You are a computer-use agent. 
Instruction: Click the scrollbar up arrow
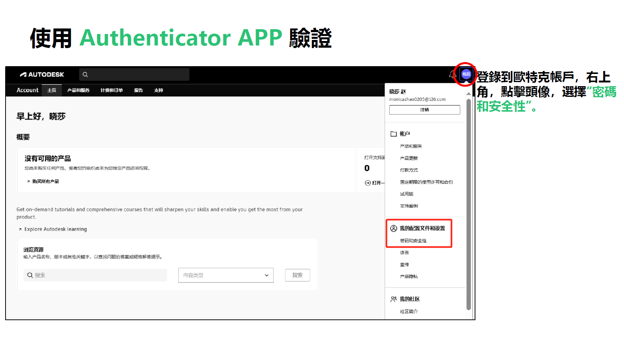point(469,94)
